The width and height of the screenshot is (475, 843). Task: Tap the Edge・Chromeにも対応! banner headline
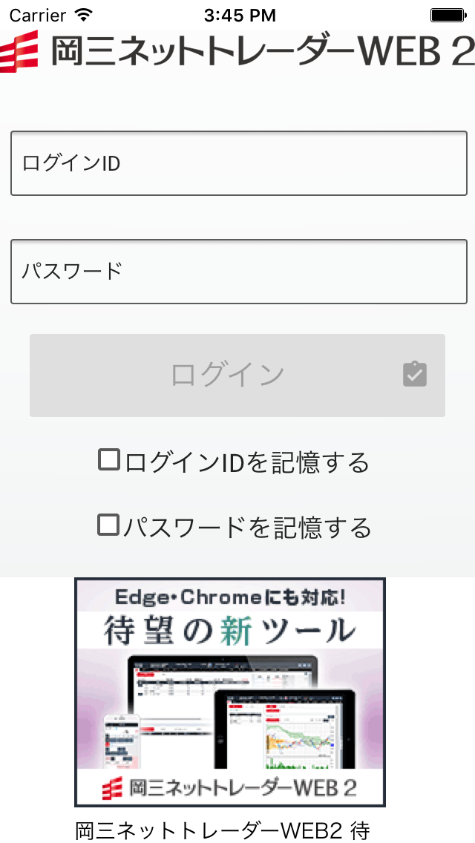tap(230, 596)
